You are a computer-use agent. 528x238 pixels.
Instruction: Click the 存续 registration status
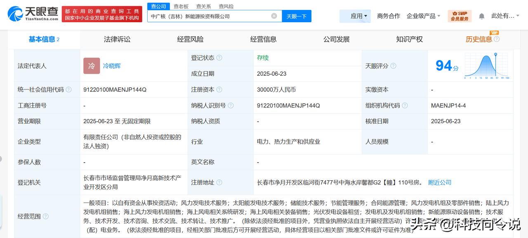click(263, 58)
